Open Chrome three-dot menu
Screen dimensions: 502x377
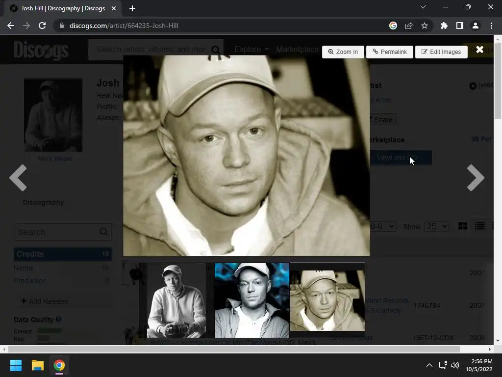click(x=491, y=26)
